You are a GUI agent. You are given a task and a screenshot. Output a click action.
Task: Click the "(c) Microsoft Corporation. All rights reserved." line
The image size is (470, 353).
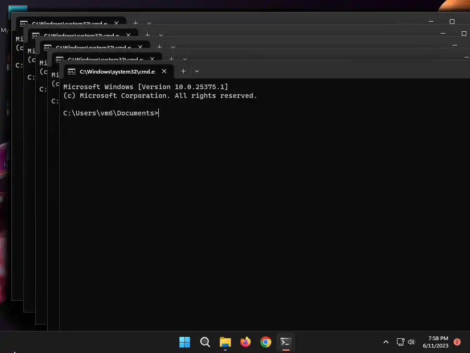[x=160, y=96]
